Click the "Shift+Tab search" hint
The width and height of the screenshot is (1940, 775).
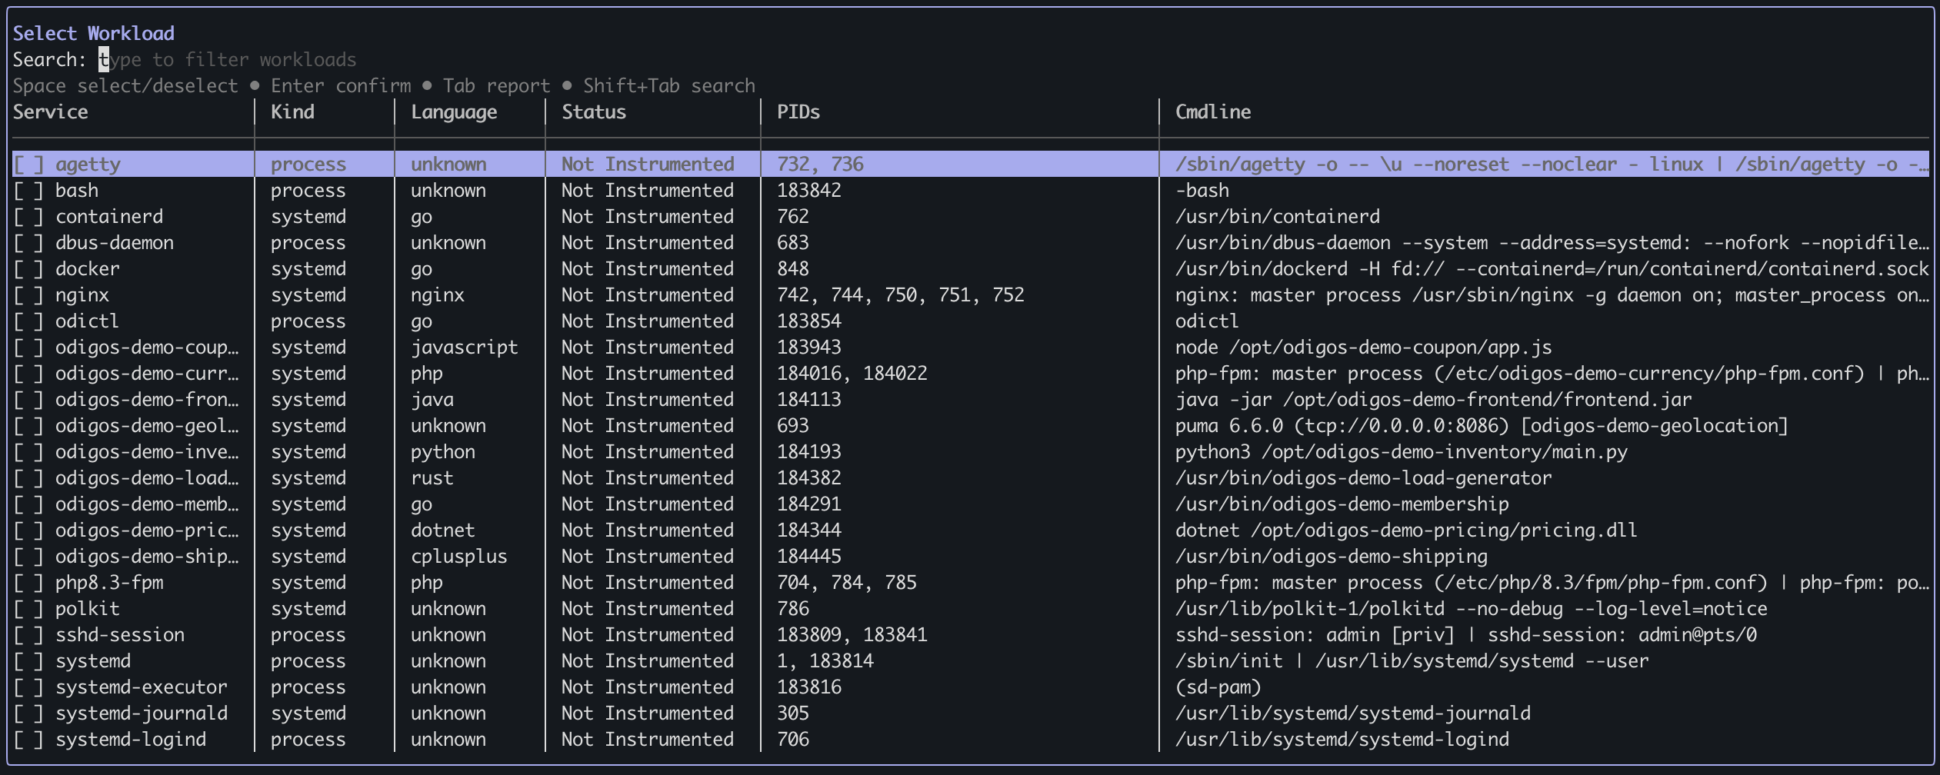point(669,85)
